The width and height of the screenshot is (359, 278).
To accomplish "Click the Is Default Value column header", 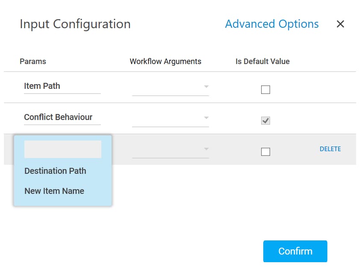I will pos(262,61).
